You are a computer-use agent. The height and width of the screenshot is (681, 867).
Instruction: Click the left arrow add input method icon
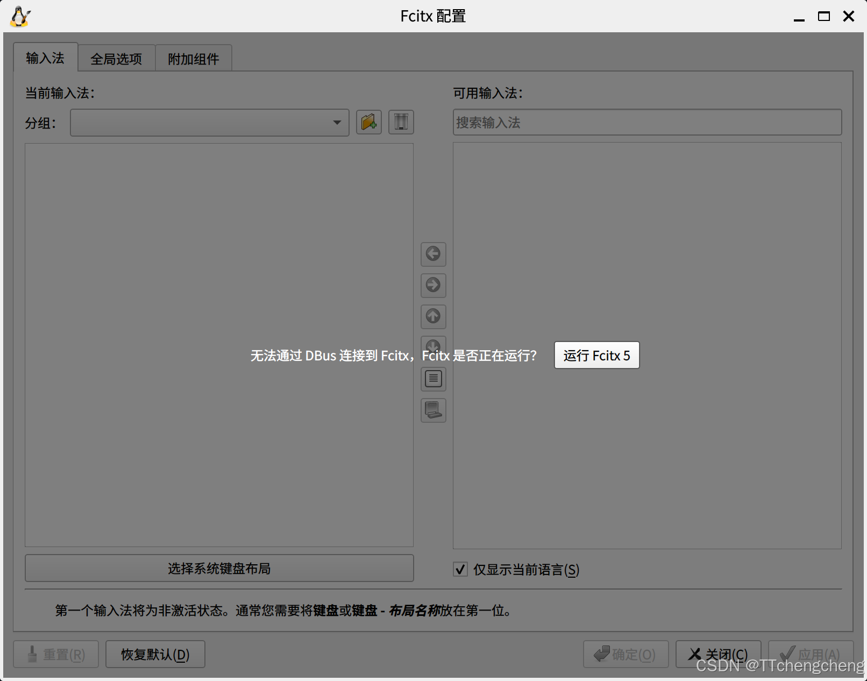[433, 254]
